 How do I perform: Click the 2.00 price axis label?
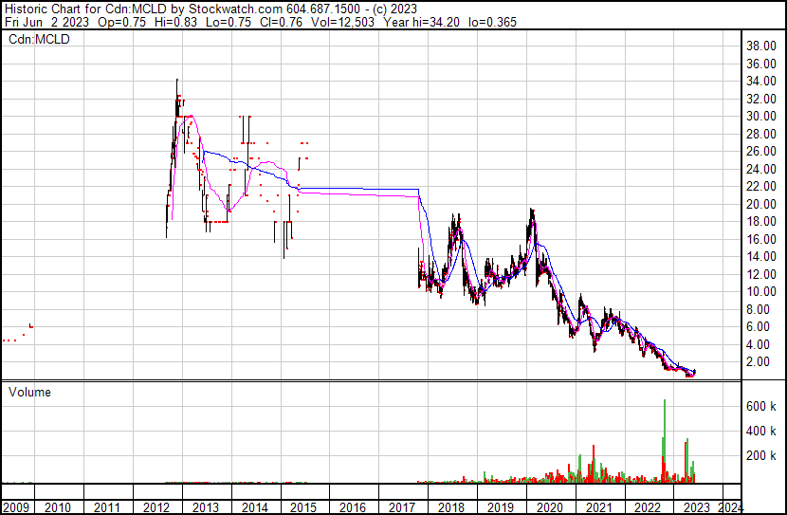(x=762, y=361)
